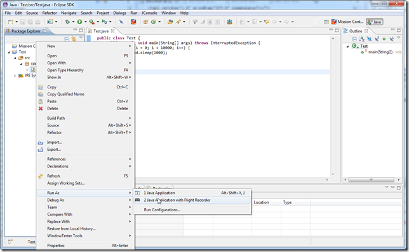Select the Mission Control project in tree
This screenshot has height=252, width=409.
point(24,46)
